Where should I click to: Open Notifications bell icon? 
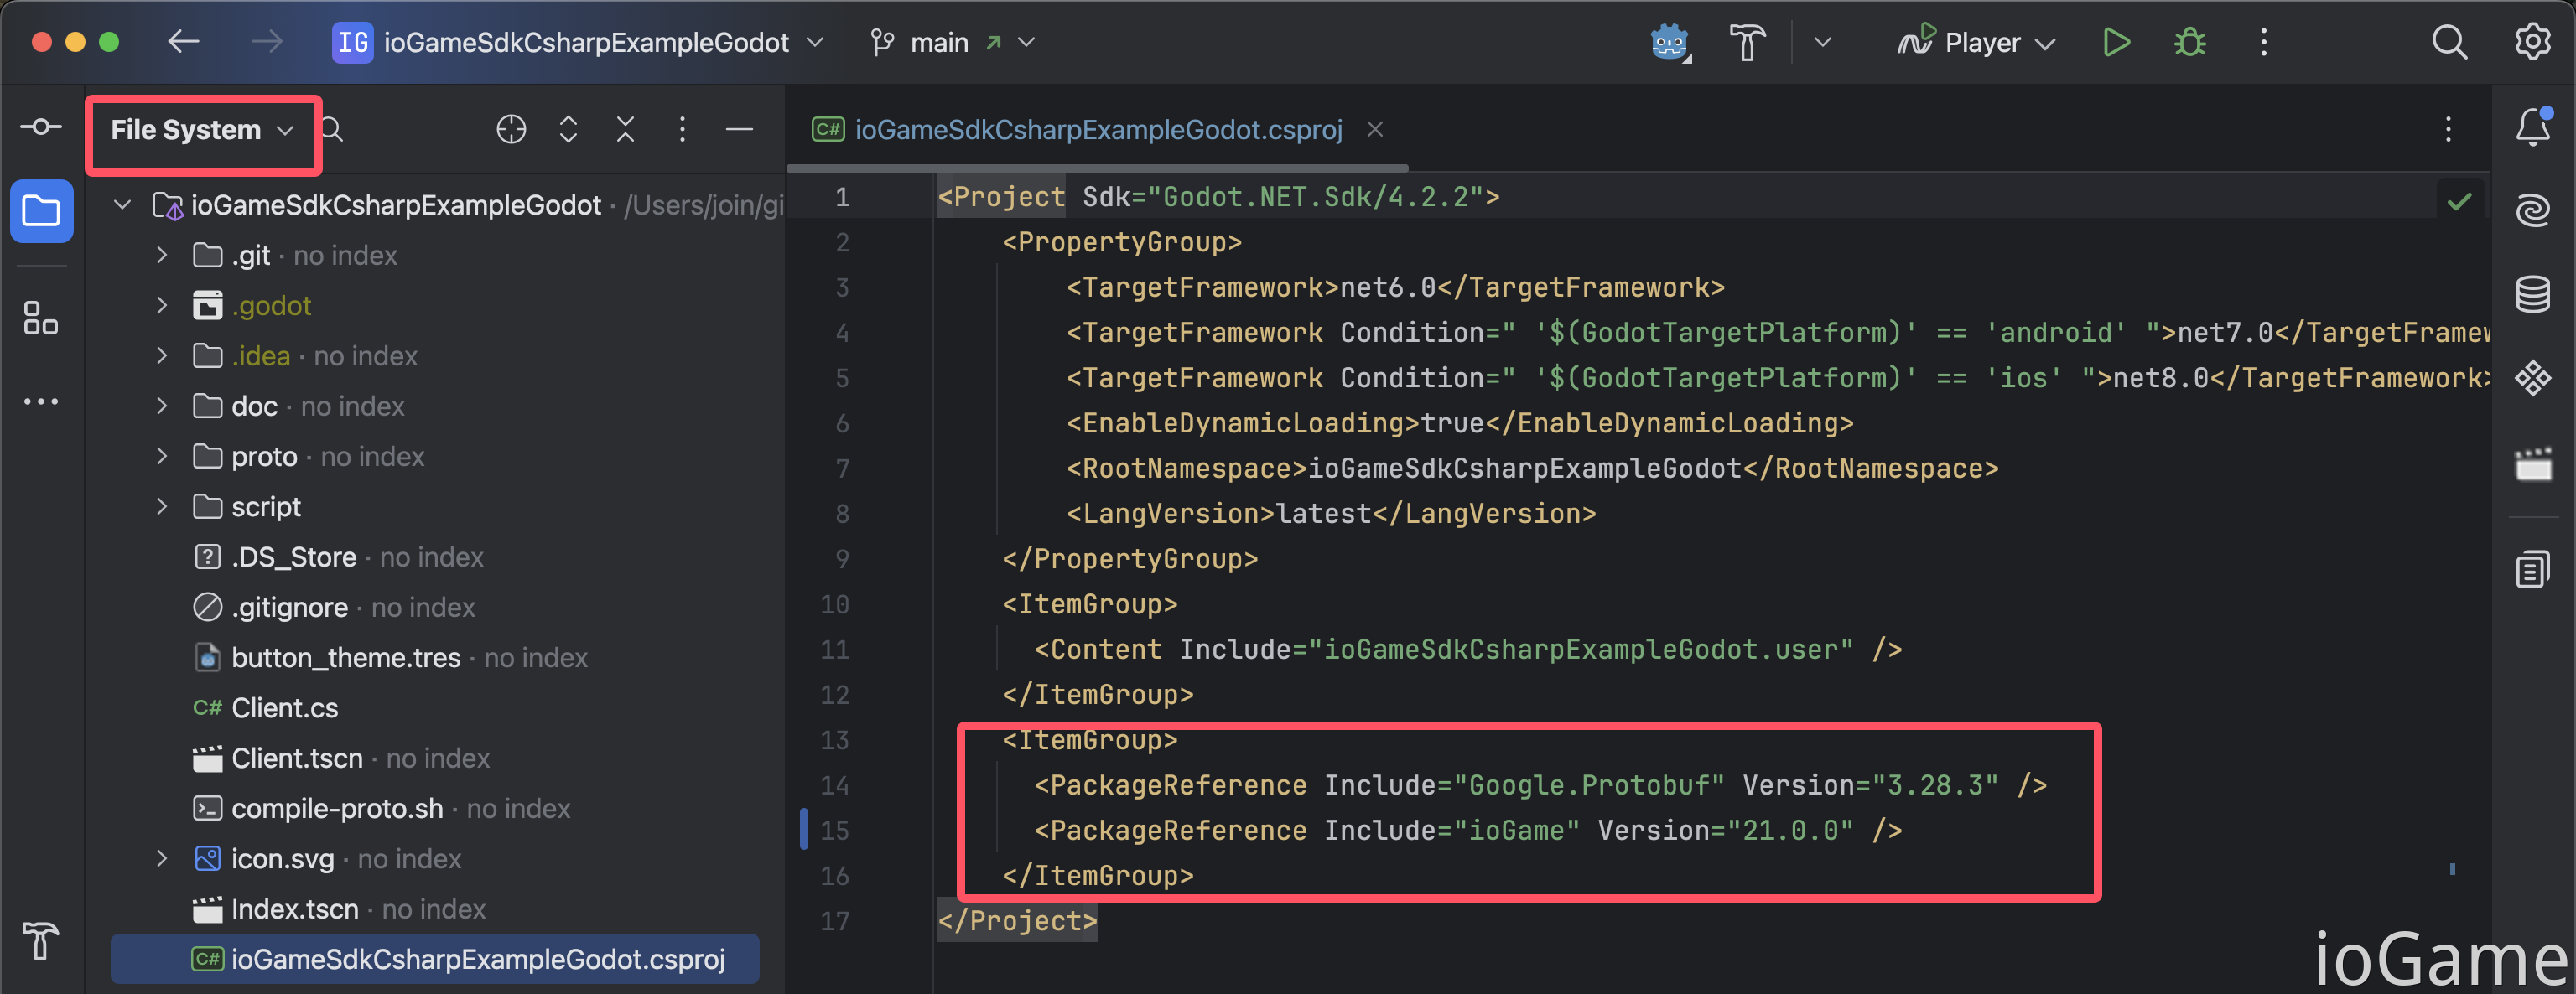coord(2532,128)
